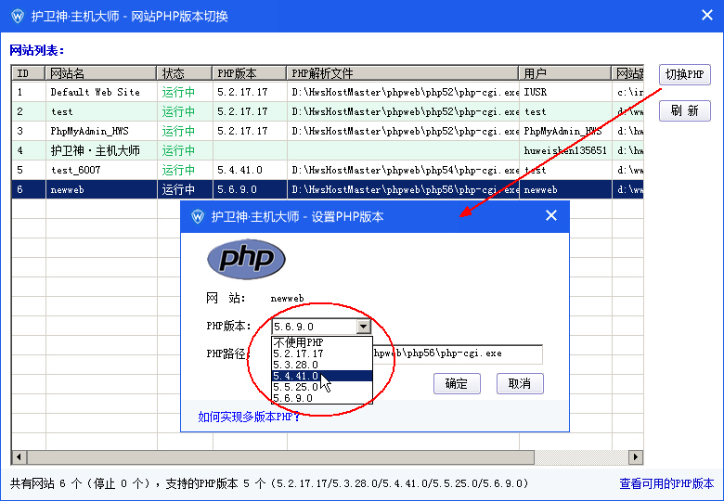Click the horizontal scrollbar right arrow
Viewport: 724px width, 501px height.
tap(636, 457)
